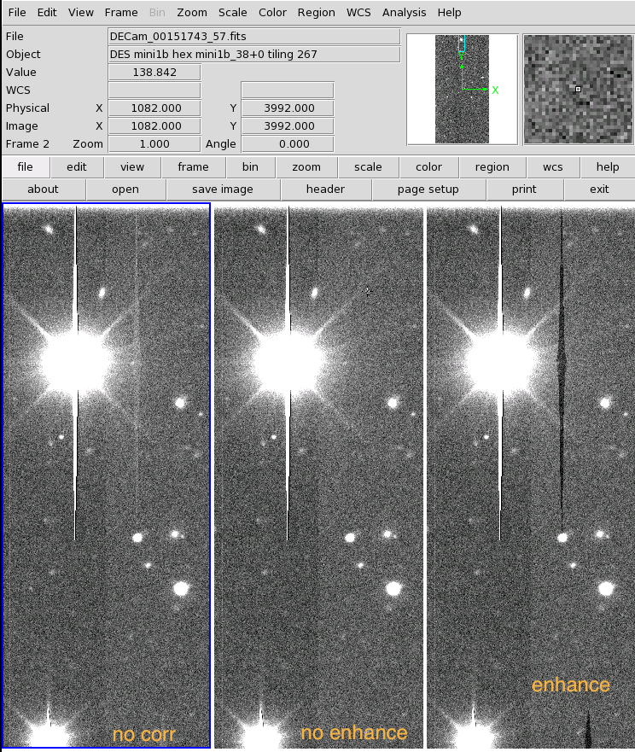
Task: Open the Color menu in menu bar
Action: coord(272,13)
